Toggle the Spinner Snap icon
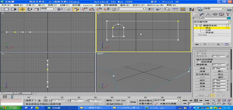This screenshot has width=233, height=110. tap(106, 9)
